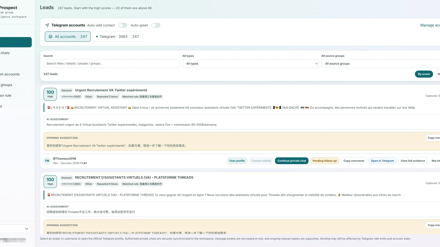Click the title "Urgent Recrutement VA Twitter expérimenté"
Screen dimensions: 440x247
click(x=111, y=90)
